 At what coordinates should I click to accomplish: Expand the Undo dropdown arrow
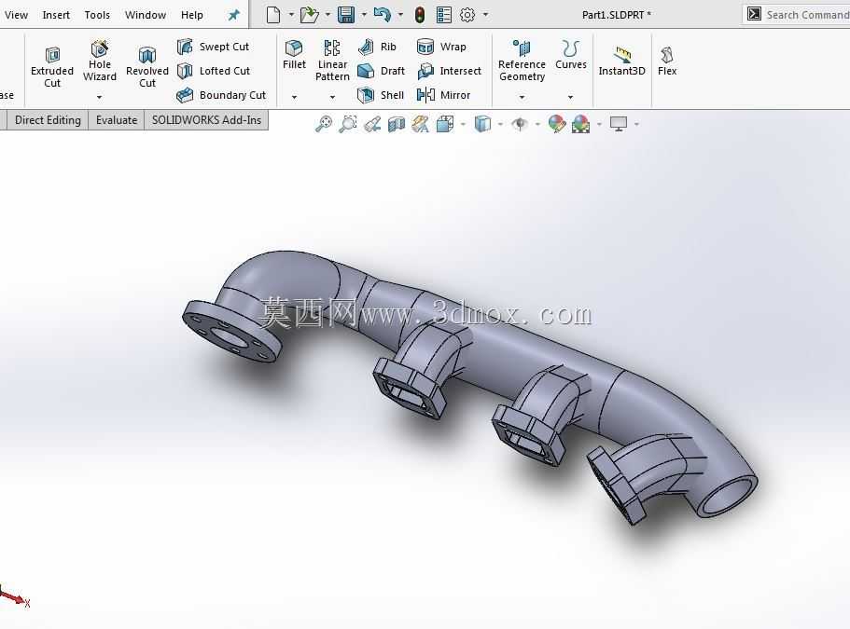400,15
